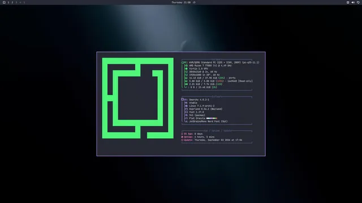Click the font icon beside JetBrainsMono
Image resolution: width=362 pixels, height=203 pixels.
point(186,122)
